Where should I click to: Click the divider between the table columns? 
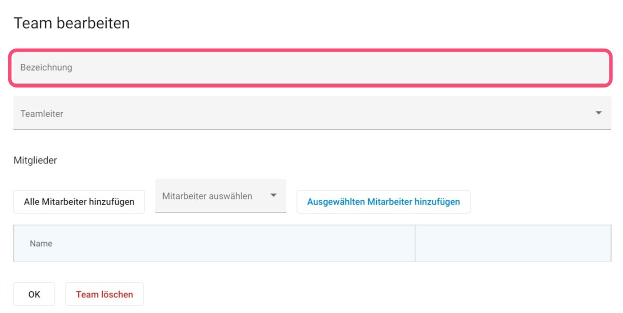[415, 243]
